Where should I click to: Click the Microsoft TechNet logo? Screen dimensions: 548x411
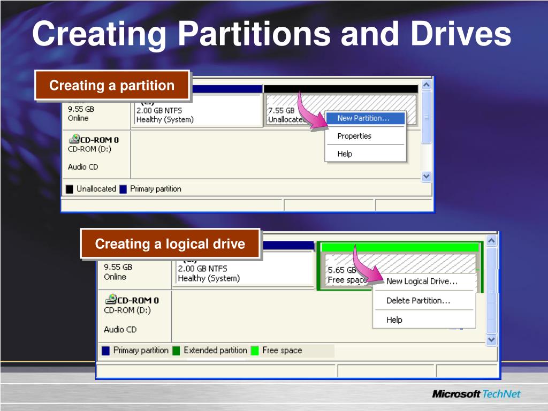coord(476,394)
